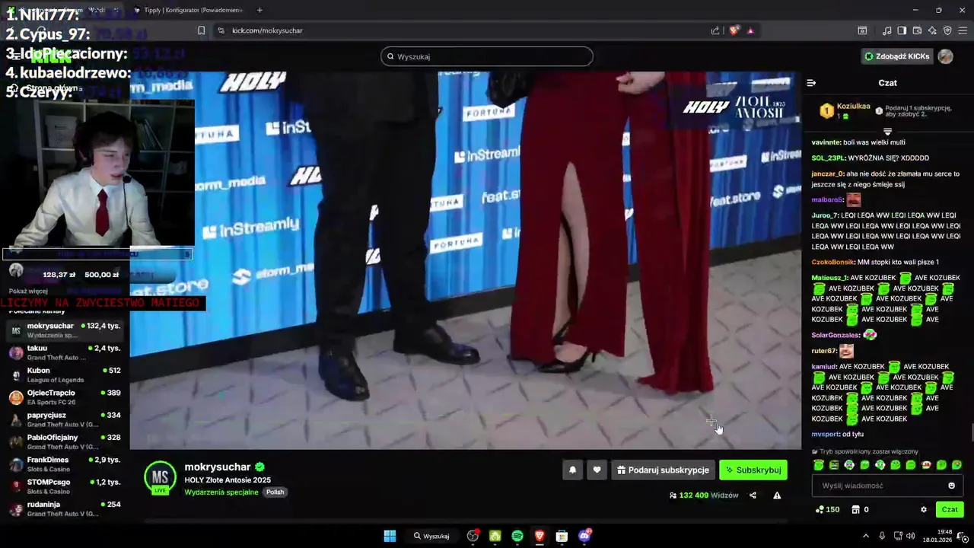Viewport: 974px width, 548px height.
Task: Open Brave Wallet icon
Action: pos(917,30)
